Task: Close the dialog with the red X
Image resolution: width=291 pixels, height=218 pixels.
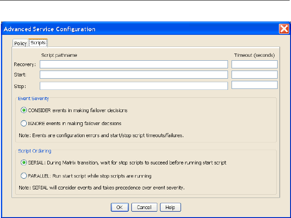Action: coord(283,29)
